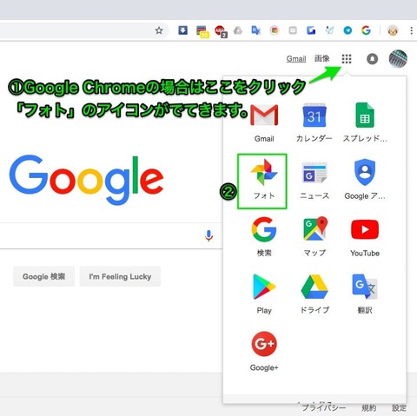Open Google notifications bell

(x=372, y=59)
